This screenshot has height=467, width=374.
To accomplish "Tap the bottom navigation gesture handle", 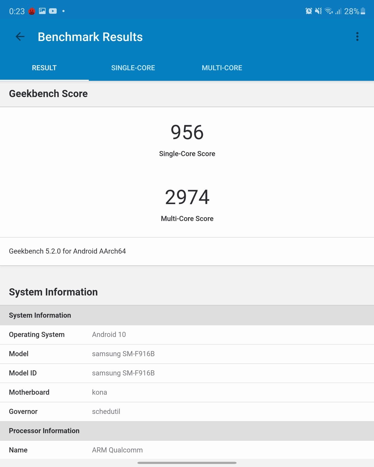I will (187, 463).
